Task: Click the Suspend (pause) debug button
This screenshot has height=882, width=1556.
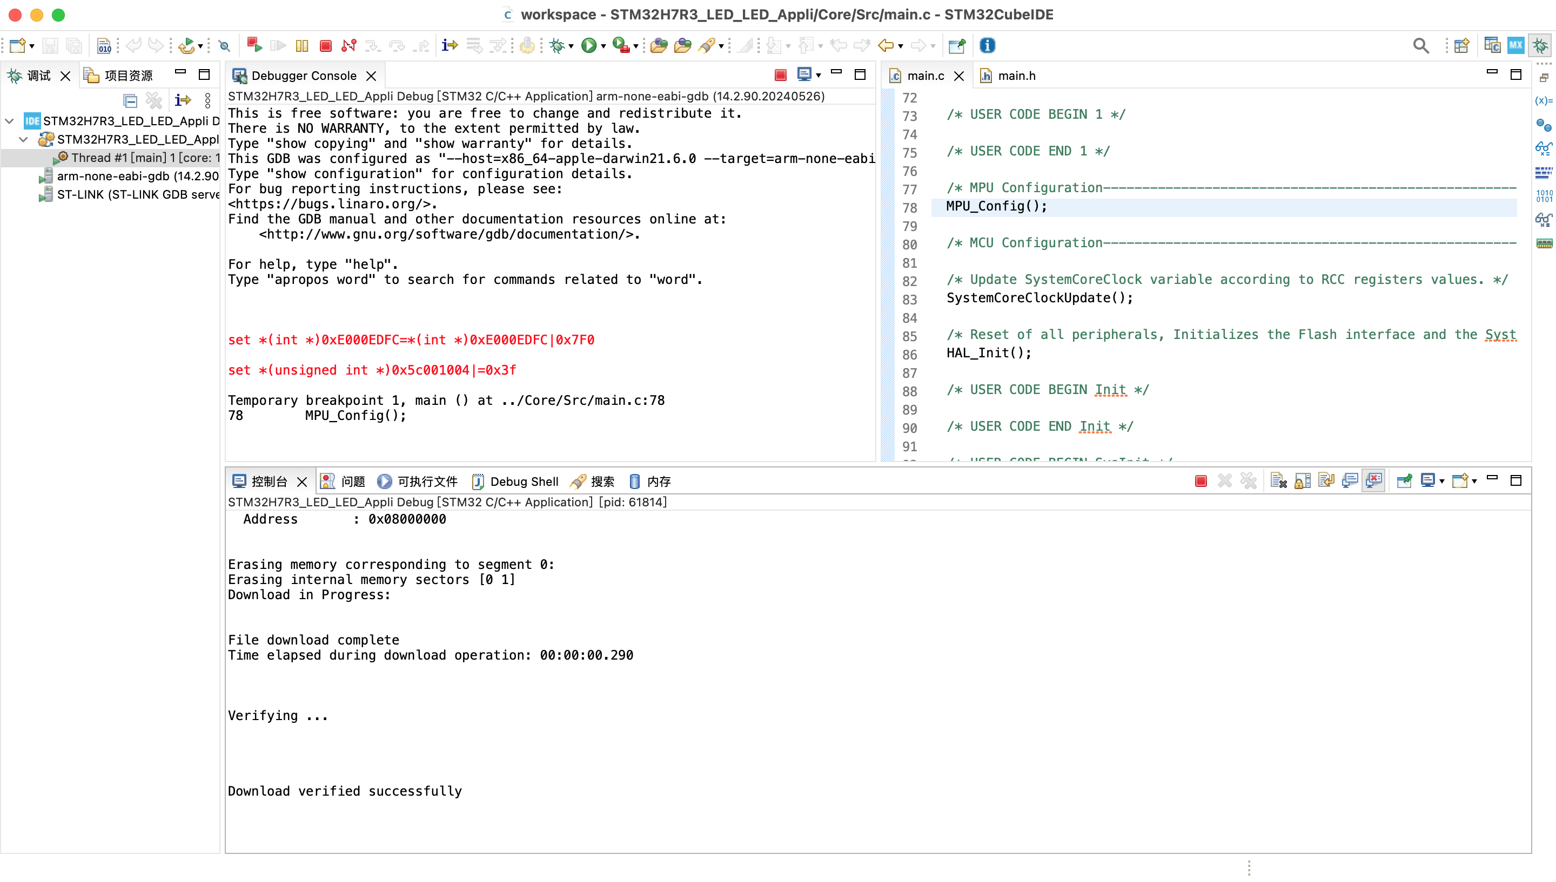Action: 301,45
